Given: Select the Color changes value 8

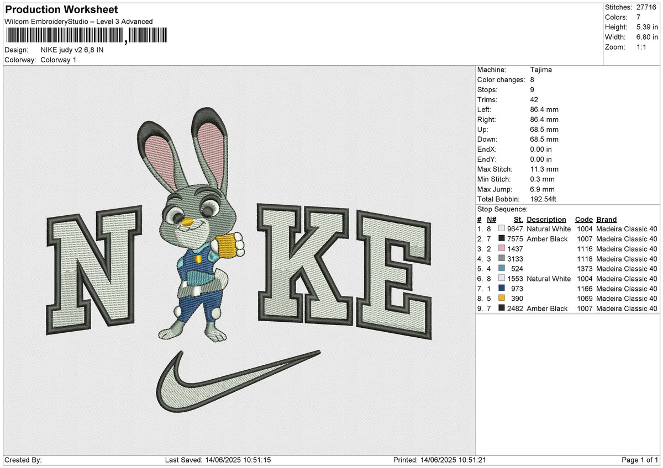Looking at the screenshot, I should (532, 79).
